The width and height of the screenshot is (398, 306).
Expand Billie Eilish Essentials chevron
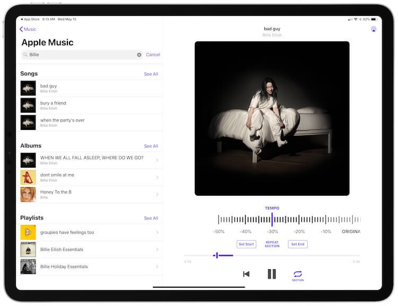coord(157,249)
